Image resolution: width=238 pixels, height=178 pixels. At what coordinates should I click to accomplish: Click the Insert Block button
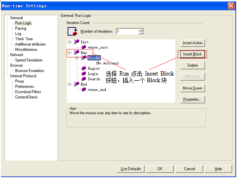click(x=193, y=54)
